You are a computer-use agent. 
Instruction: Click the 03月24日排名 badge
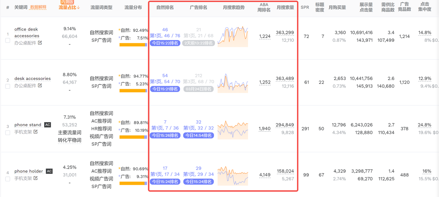click(x=199, y=89)
